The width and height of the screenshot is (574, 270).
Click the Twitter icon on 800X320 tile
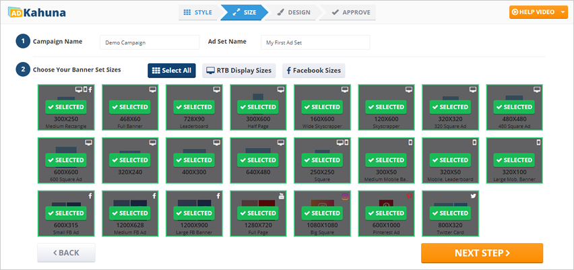point(473,196)
